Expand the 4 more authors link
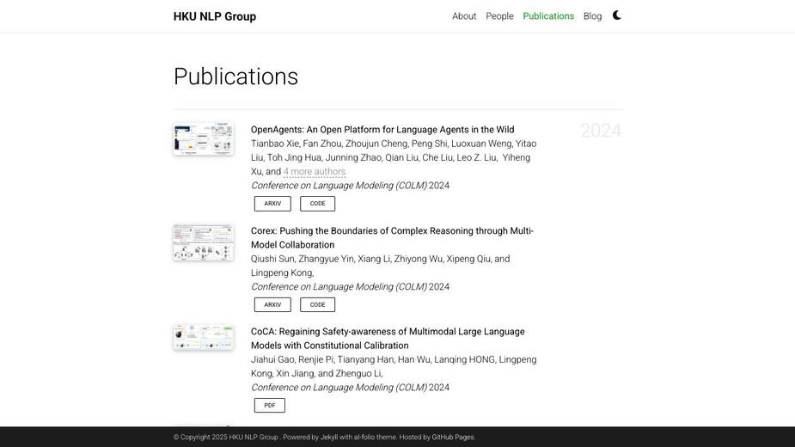Viewport: 795px width, 447px height. coord(315,172)
